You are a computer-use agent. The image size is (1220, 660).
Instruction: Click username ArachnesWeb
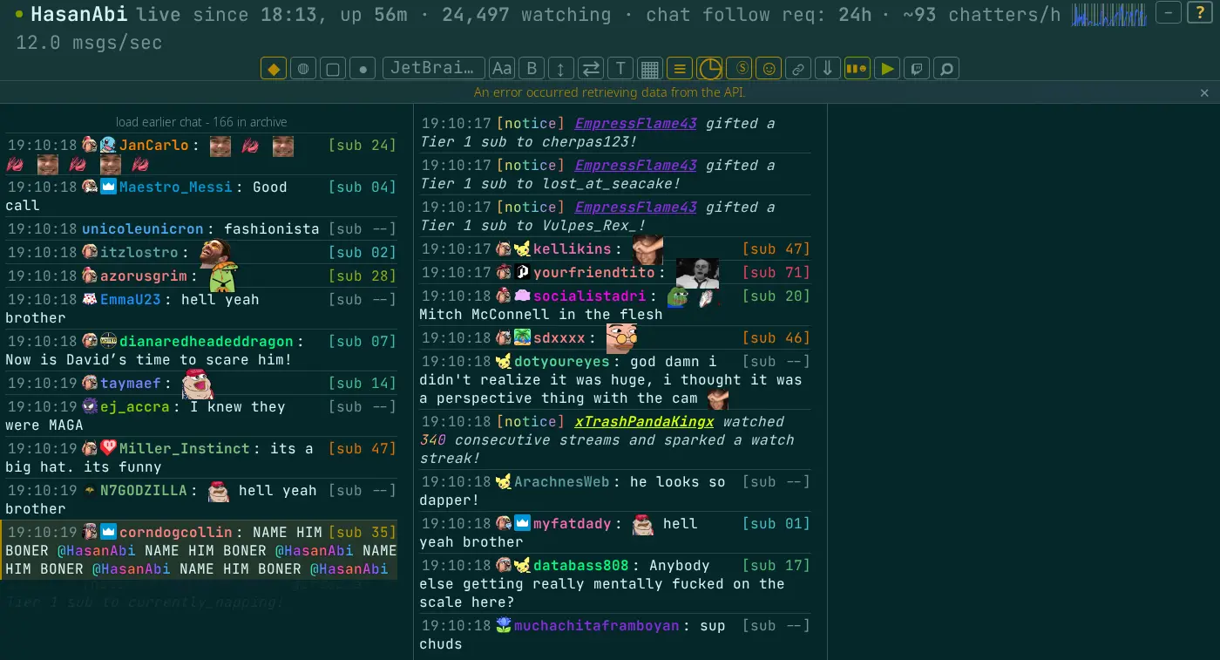click(562, 482)
